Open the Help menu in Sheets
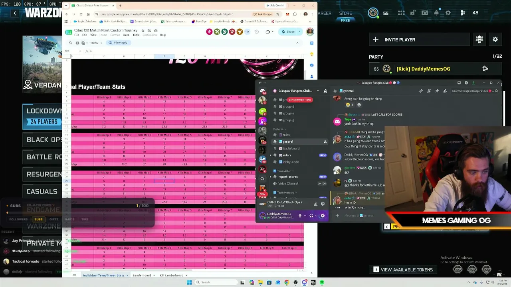This screenshot has width=511, height=287. 163,35
